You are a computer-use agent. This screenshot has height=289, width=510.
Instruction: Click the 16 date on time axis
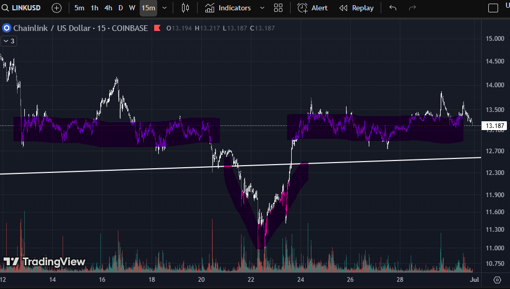pyautogui.click(x=102, y=280)
